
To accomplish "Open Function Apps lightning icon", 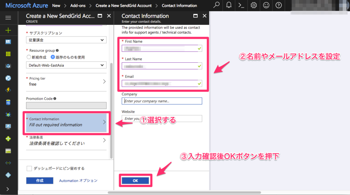I will pos(8,90).
